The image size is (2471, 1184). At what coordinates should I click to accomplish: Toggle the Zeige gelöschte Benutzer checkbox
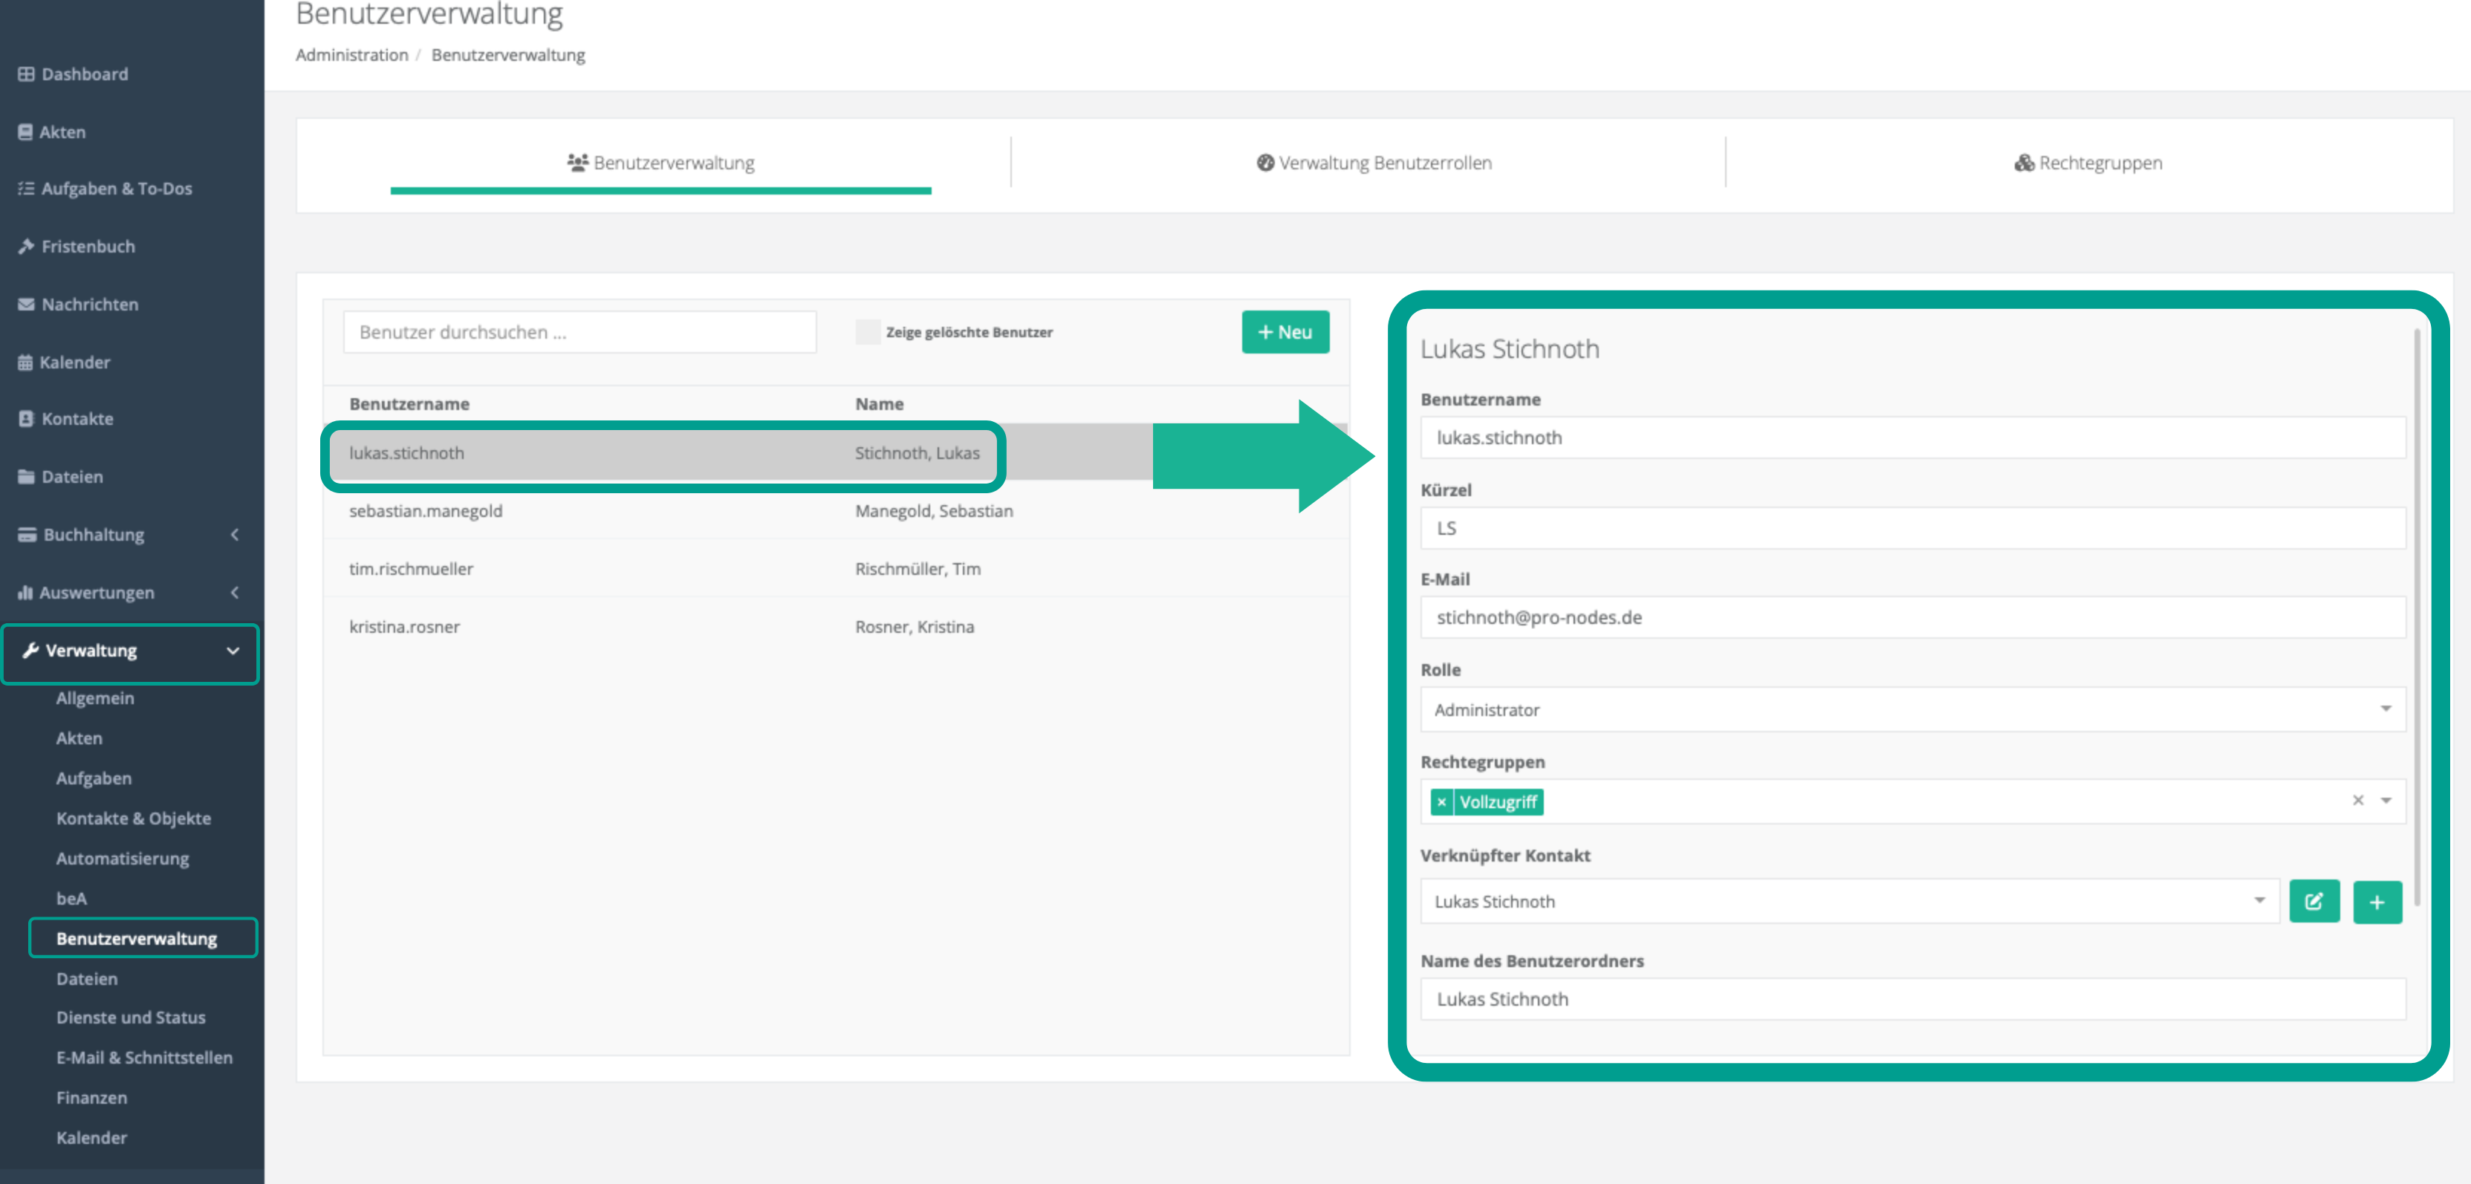867,332
